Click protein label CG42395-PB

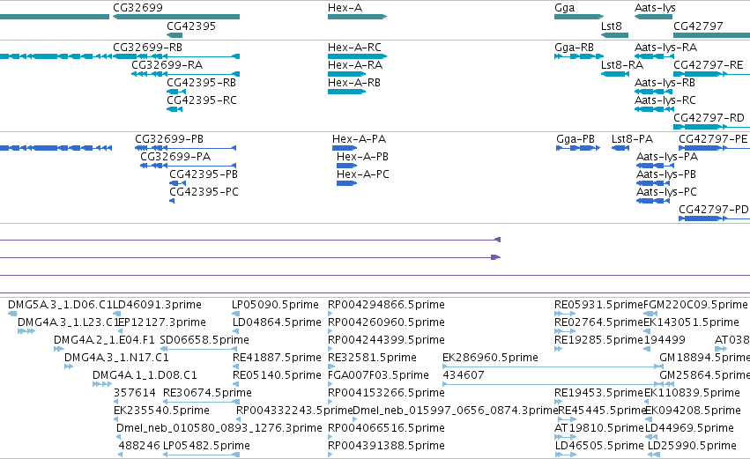pos(204,174)
